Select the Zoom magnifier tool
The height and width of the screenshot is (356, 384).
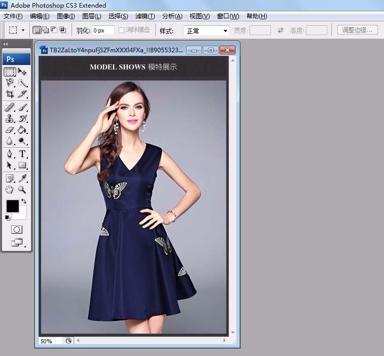tap(23, 189)
